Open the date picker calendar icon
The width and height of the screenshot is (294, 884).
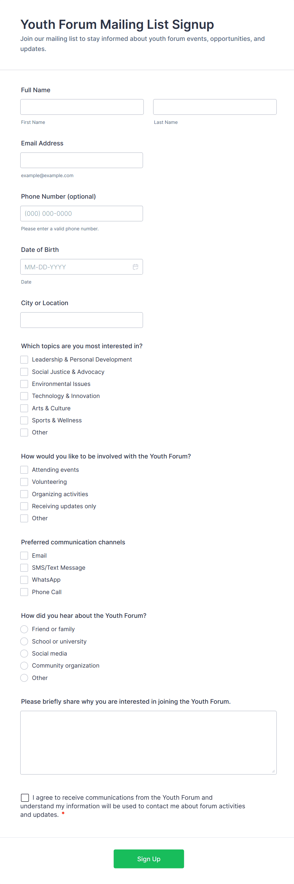tap(135, 267)
